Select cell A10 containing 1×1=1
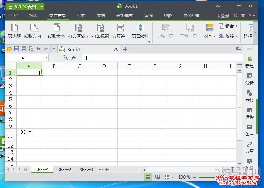Screen dimensions: 264x188 [x=29, y=133]
